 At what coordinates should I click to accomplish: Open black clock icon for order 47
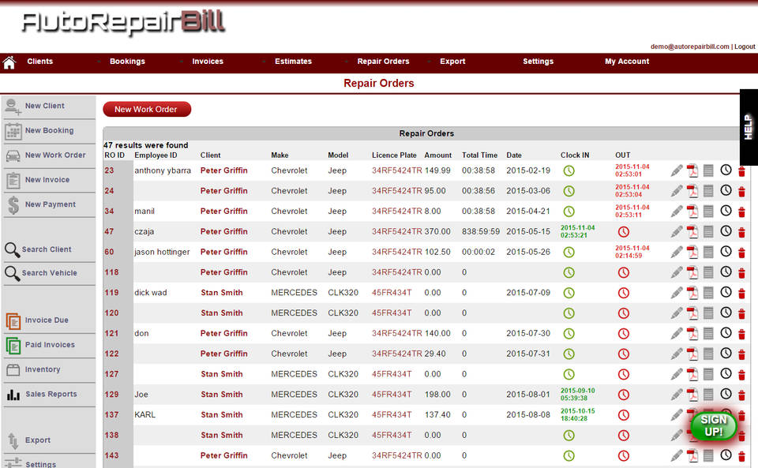click(x=726, y=231)
